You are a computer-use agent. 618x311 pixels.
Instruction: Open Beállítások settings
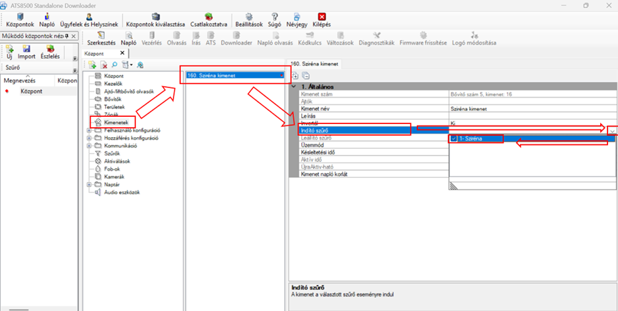tap(249, 16)
